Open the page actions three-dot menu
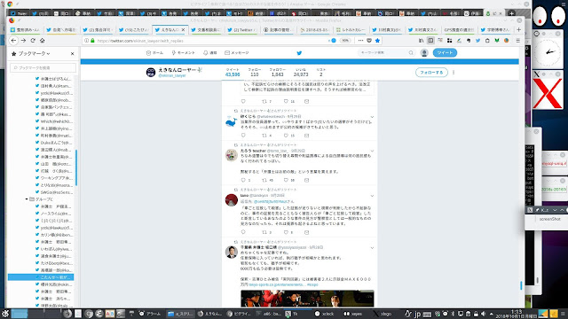 point(360,41)
